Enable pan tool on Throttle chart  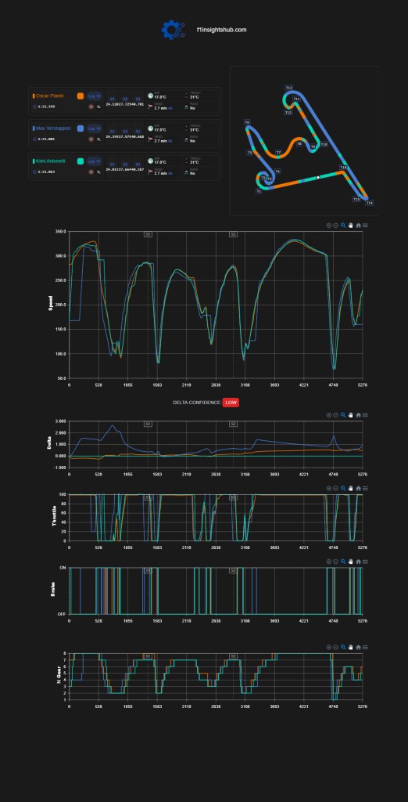tap(351, 489)
